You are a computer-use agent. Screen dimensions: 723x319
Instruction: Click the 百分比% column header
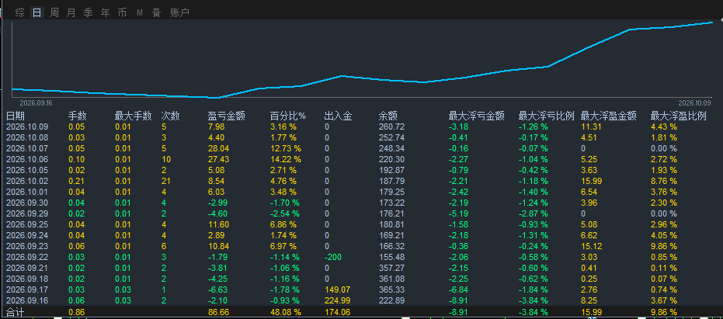click(287, 116)
